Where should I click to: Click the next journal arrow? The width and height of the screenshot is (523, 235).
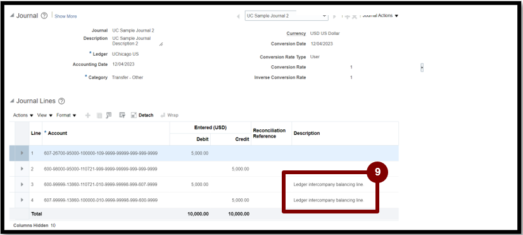click(x=334, y=16)
